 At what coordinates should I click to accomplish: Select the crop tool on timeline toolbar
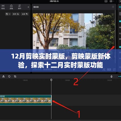tap(15, 76)
